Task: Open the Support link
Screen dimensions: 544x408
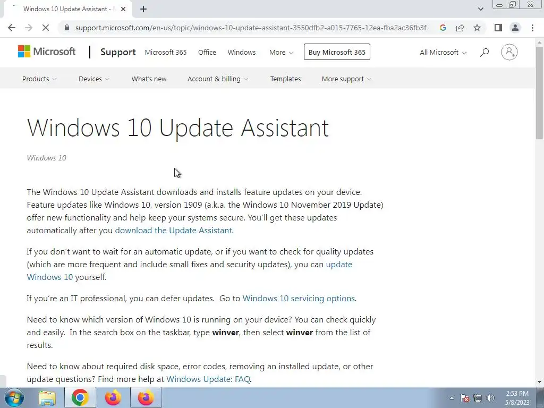Action: (118, 52)
